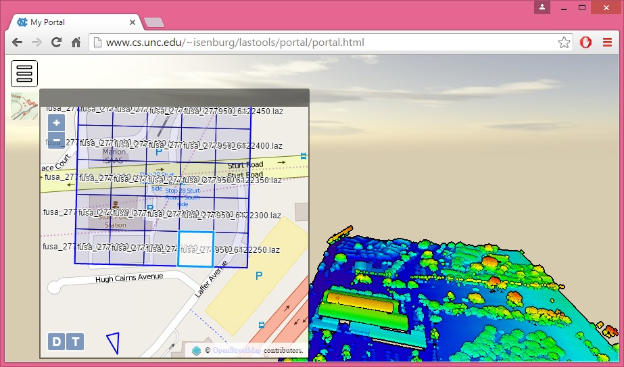Go to the browser home page

coord(76,43)
